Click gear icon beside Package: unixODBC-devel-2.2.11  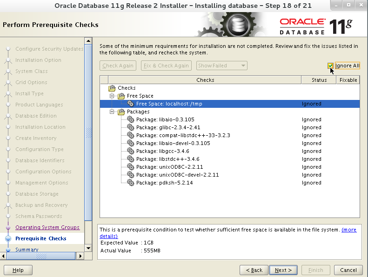tap(130, 175)
